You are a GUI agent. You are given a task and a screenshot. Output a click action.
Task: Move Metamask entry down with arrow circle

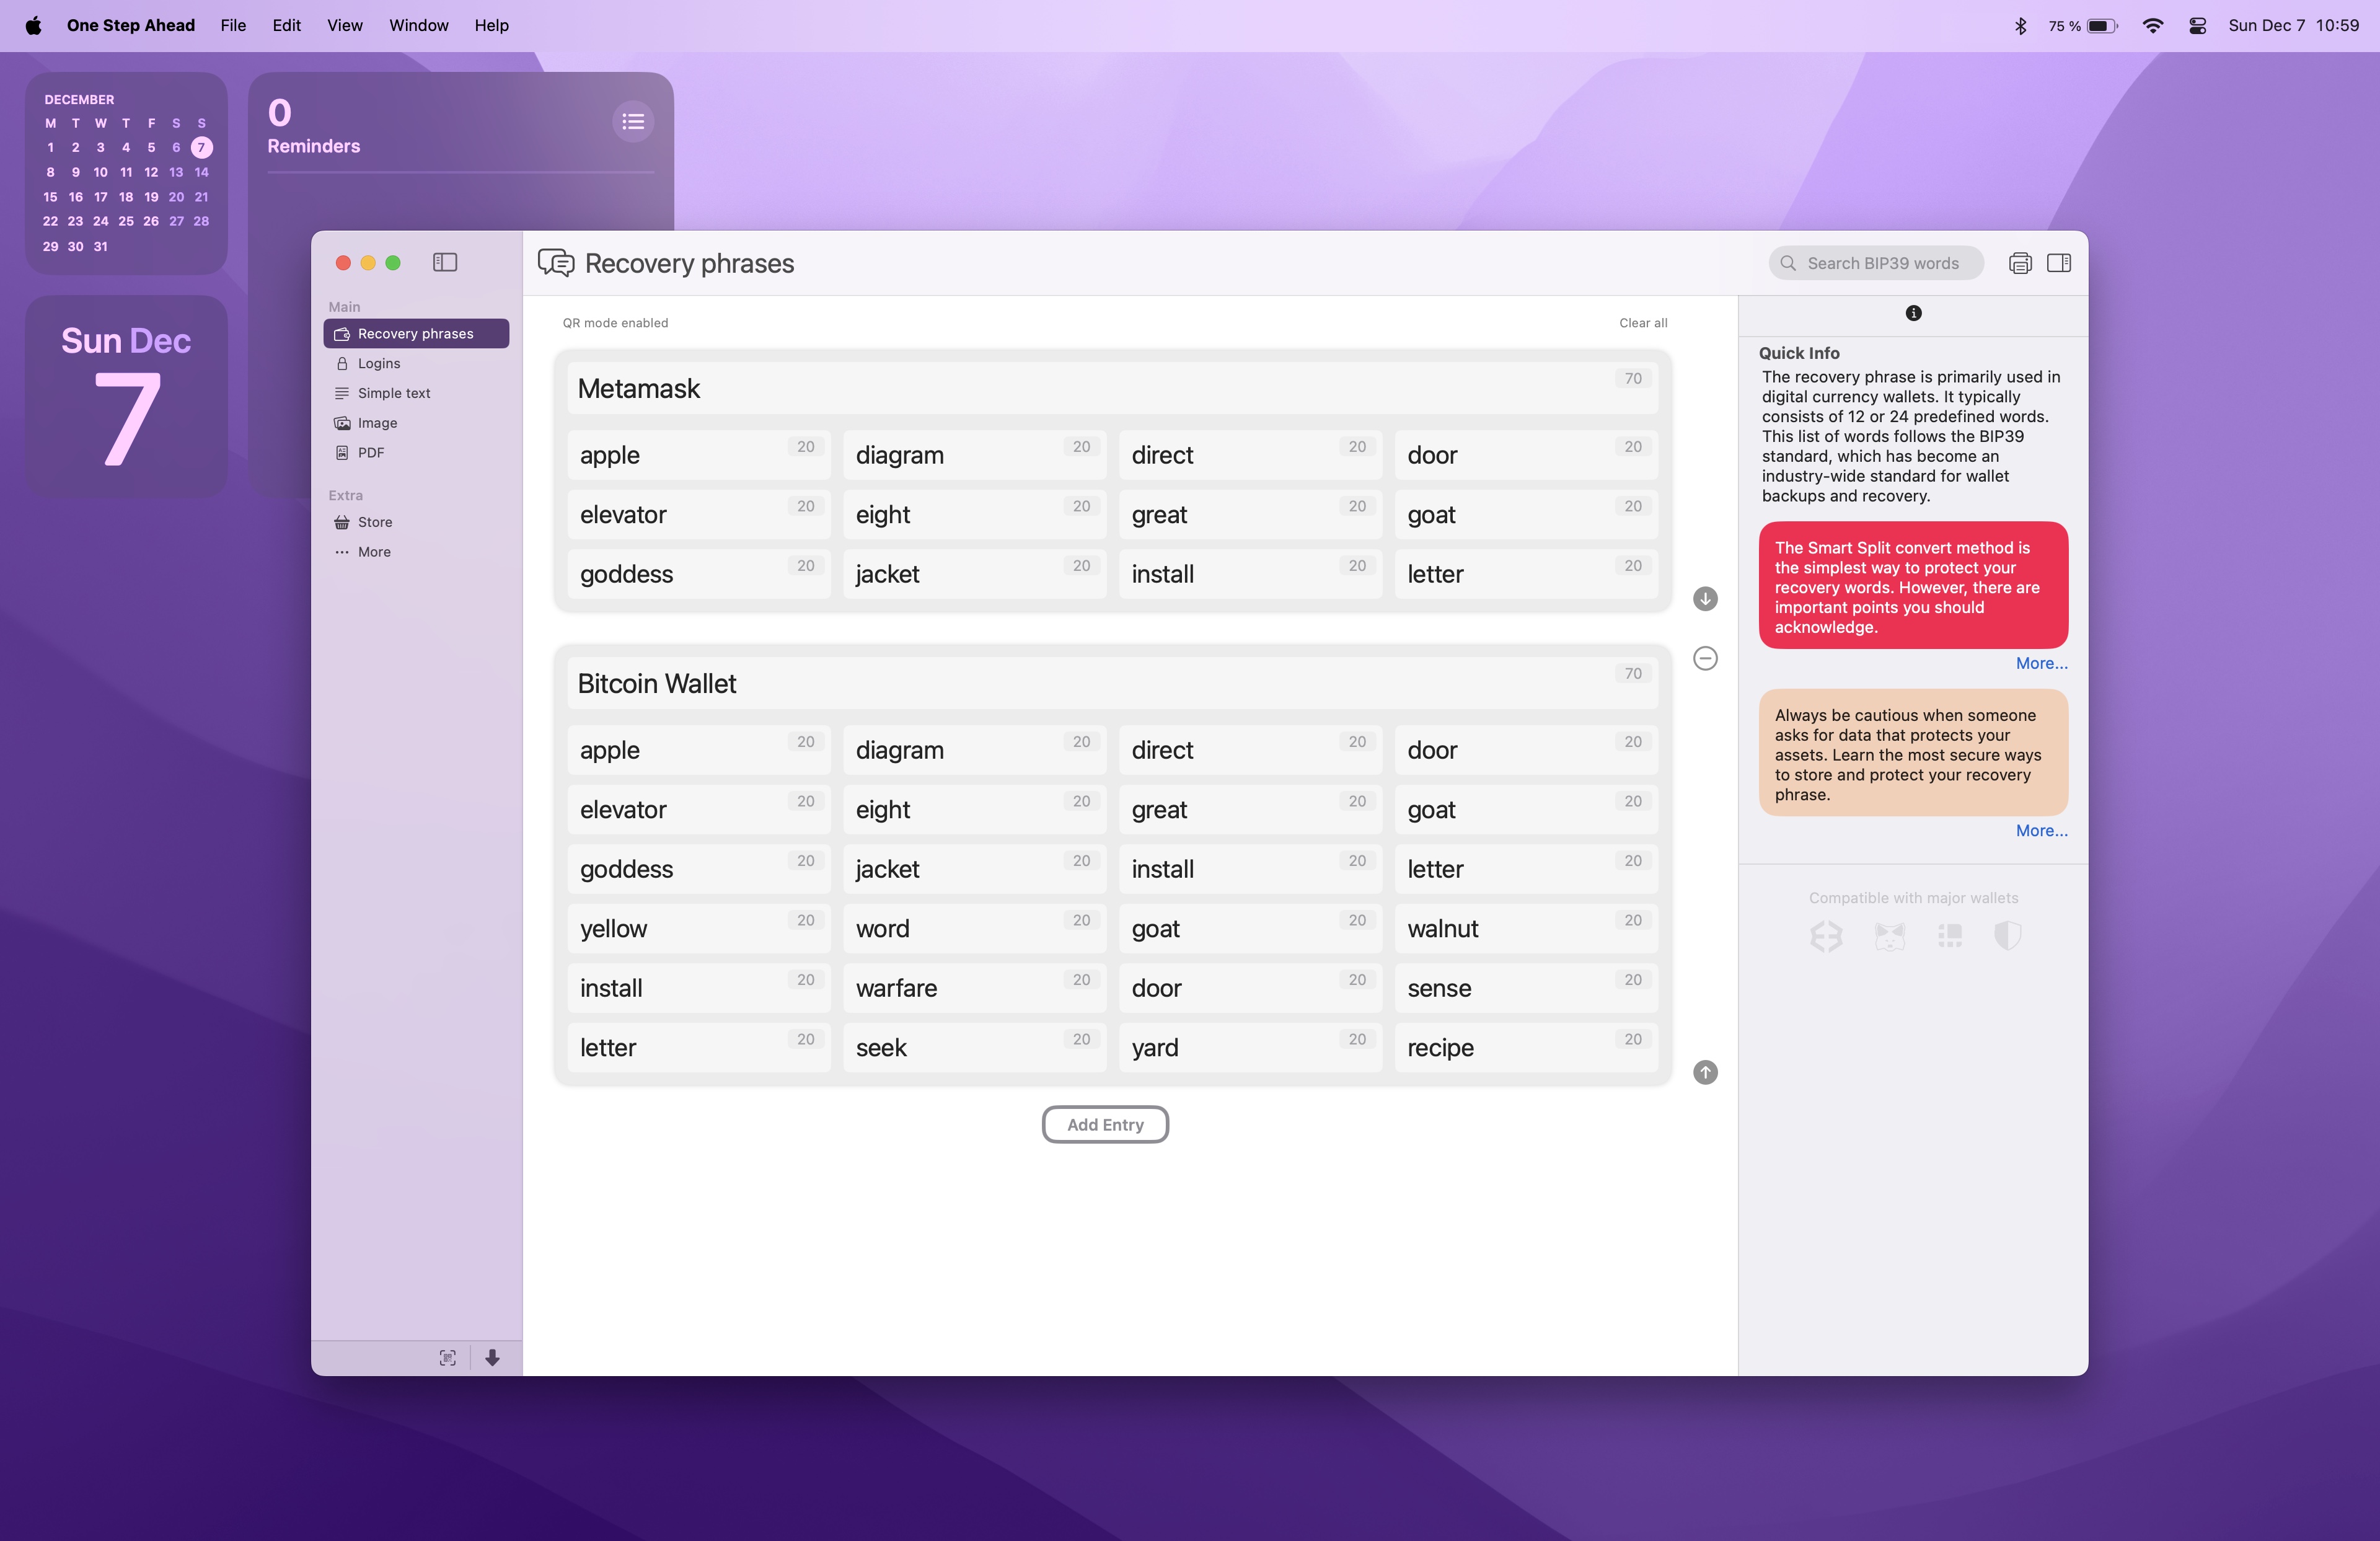(x=1705, y=598)
